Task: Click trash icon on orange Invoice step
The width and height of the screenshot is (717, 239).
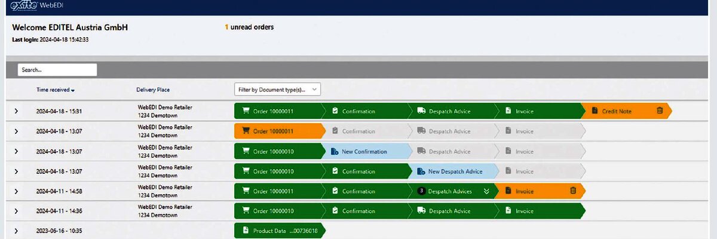Action: coord(573,191)
